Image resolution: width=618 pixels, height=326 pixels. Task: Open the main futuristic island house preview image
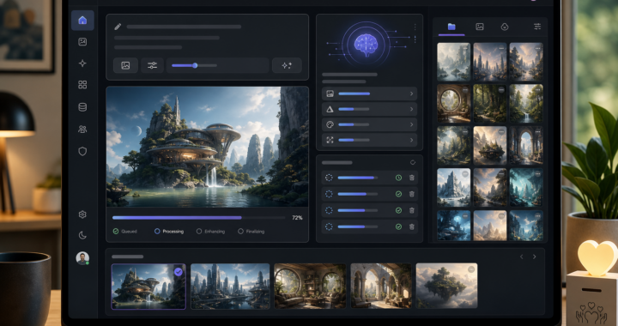pos(208,147)
